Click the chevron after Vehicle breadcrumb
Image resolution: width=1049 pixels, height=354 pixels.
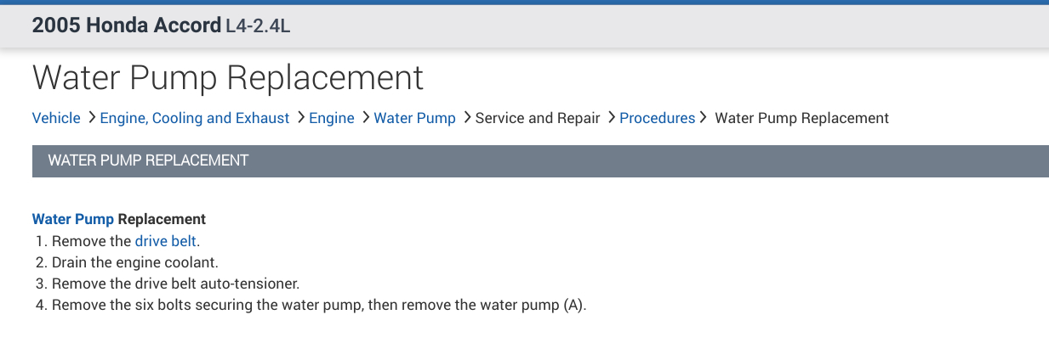click(x=91, y=118)
